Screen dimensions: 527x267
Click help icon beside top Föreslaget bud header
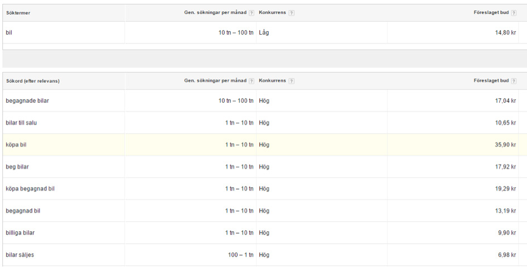click(x=514, y=13)
